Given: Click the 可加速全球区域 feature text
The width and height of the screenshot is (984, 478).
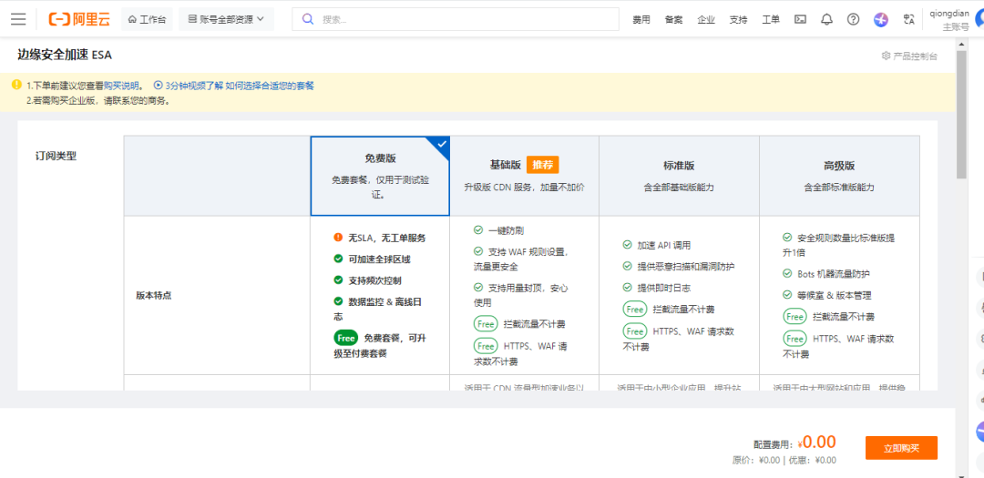Looking at the screenshot, I should tap(379, 259).
